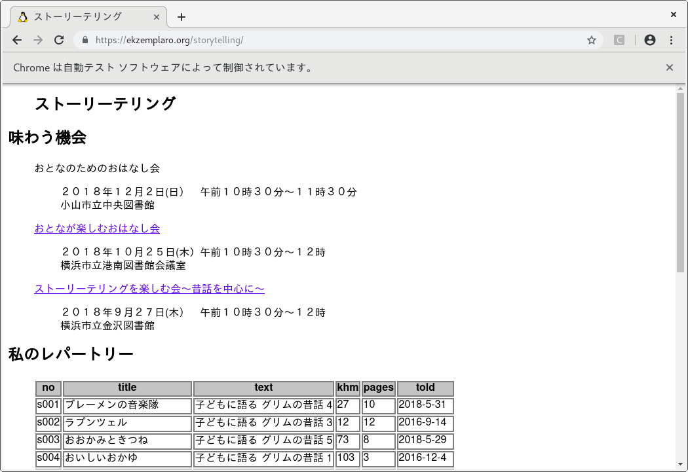This screenshot has height=472, width=688.
Task: Open the おとなが楽しむおはなし会 link
Action: [96, 228]
